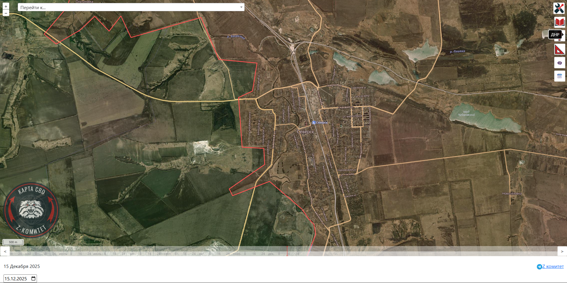The width and height of the screenshot is (567, 283).
Task: Click the Telegram icon beside Z комитет
Action: (539, 267)
